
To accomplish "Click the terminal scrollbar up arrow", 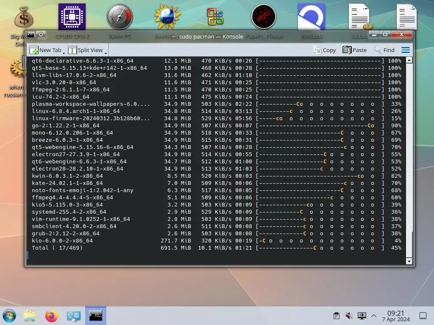I will coord(409,60).
